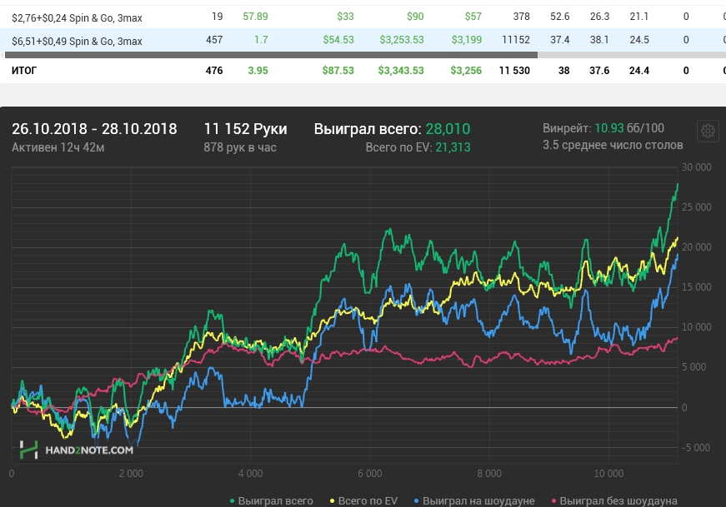Screen dimensions: 726x507
Task: Select the $6,51+$0,49 Spin & Go row
Action: click(77, 41)
